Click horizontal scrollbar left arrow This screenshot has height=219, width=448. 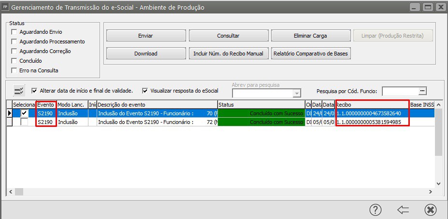(x=10, y=192)
